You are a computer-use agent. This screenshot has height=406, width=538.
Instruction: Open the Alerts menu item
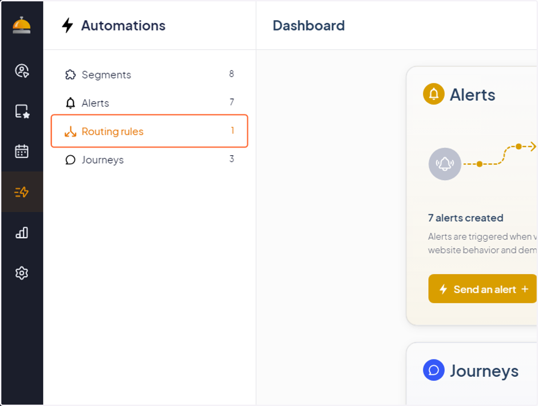(149, 103)
